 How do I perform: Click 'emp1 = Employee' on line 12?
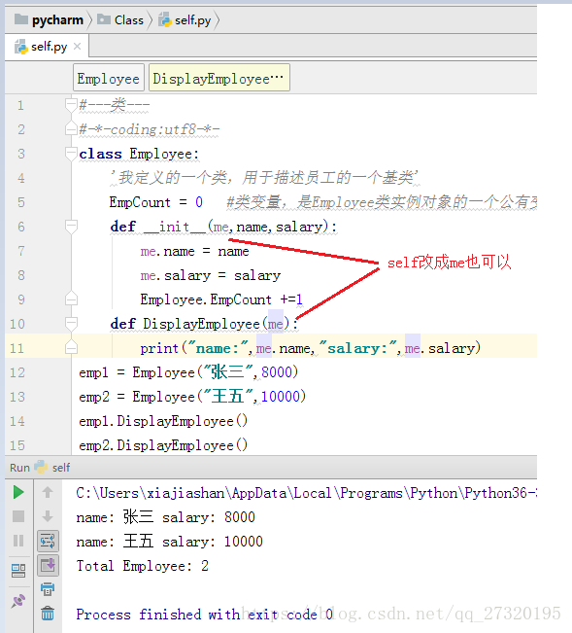pyautogui.click(x=137, y=372)
